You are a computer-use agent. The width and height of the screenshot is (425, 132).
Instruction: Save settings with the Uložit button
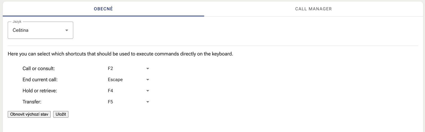(61, 114)
